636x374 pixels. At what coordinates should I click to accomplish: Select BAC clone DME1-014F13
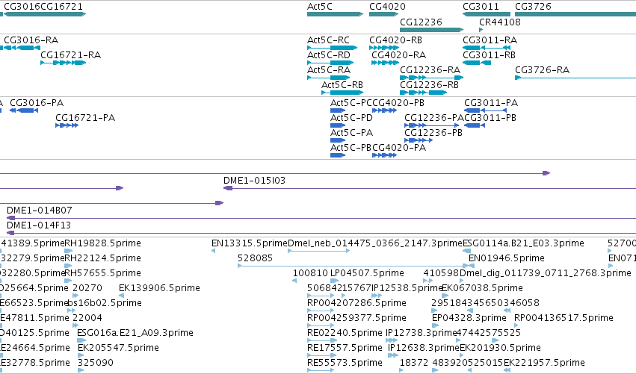[321, 234]
